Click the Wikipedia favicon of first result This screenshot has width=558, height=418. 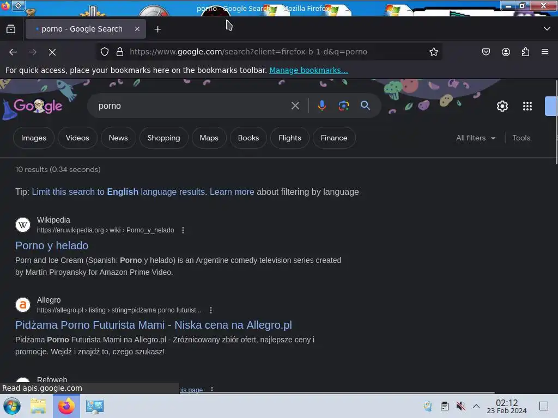click(23, 225)
